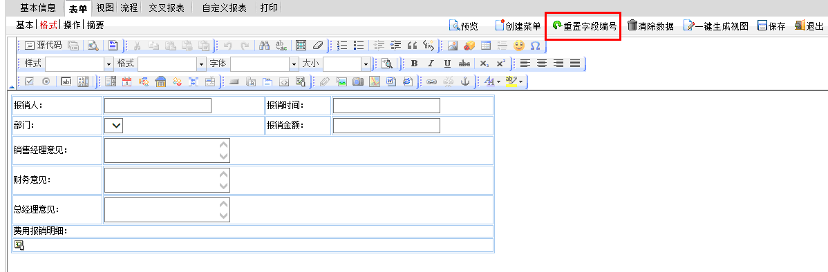Viewport: 828px width, 272px height.
Task: Collapse the editor toolbar with the small triangle
Action: pos(12,88)
